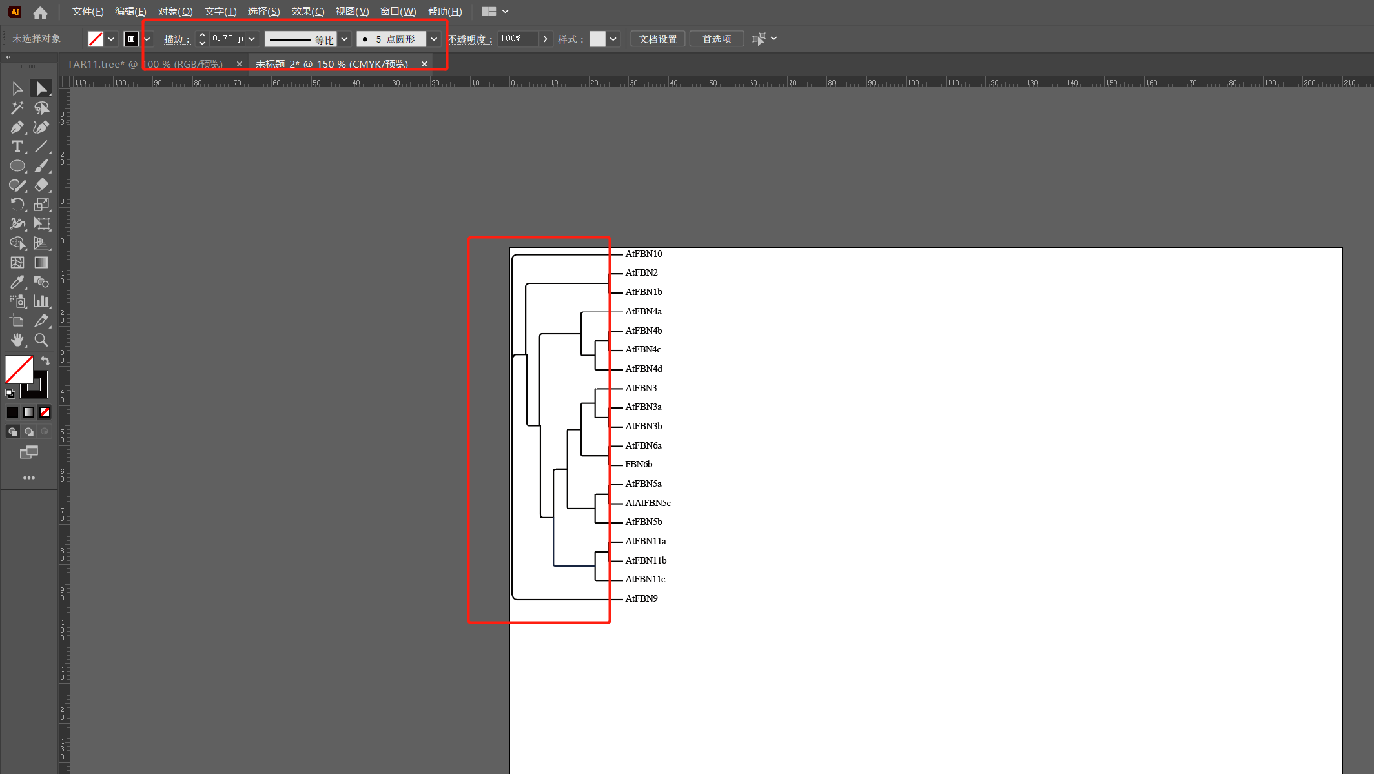The image size is (1374, 774).
Task: Expand the 5 点圆形 brush dropdown
Action: click(434, 39)
